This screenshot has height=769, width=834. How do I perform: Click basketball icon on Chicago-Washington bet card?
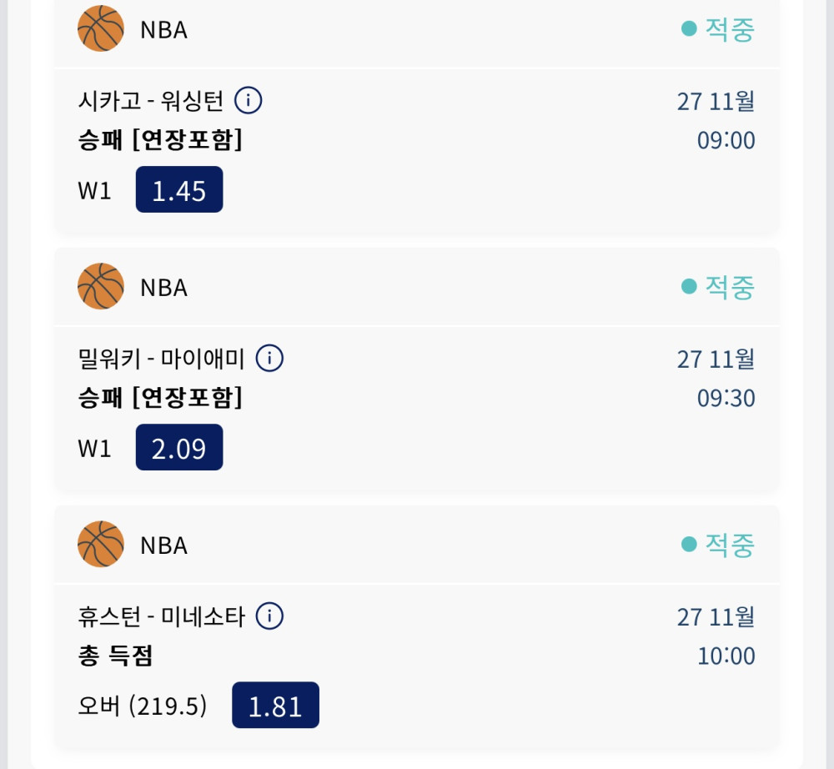[x=101, y=29]
